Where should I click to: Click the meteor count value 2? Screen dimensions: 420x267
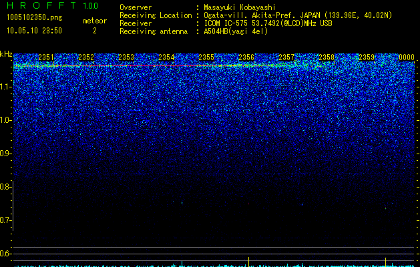(95, 31)
